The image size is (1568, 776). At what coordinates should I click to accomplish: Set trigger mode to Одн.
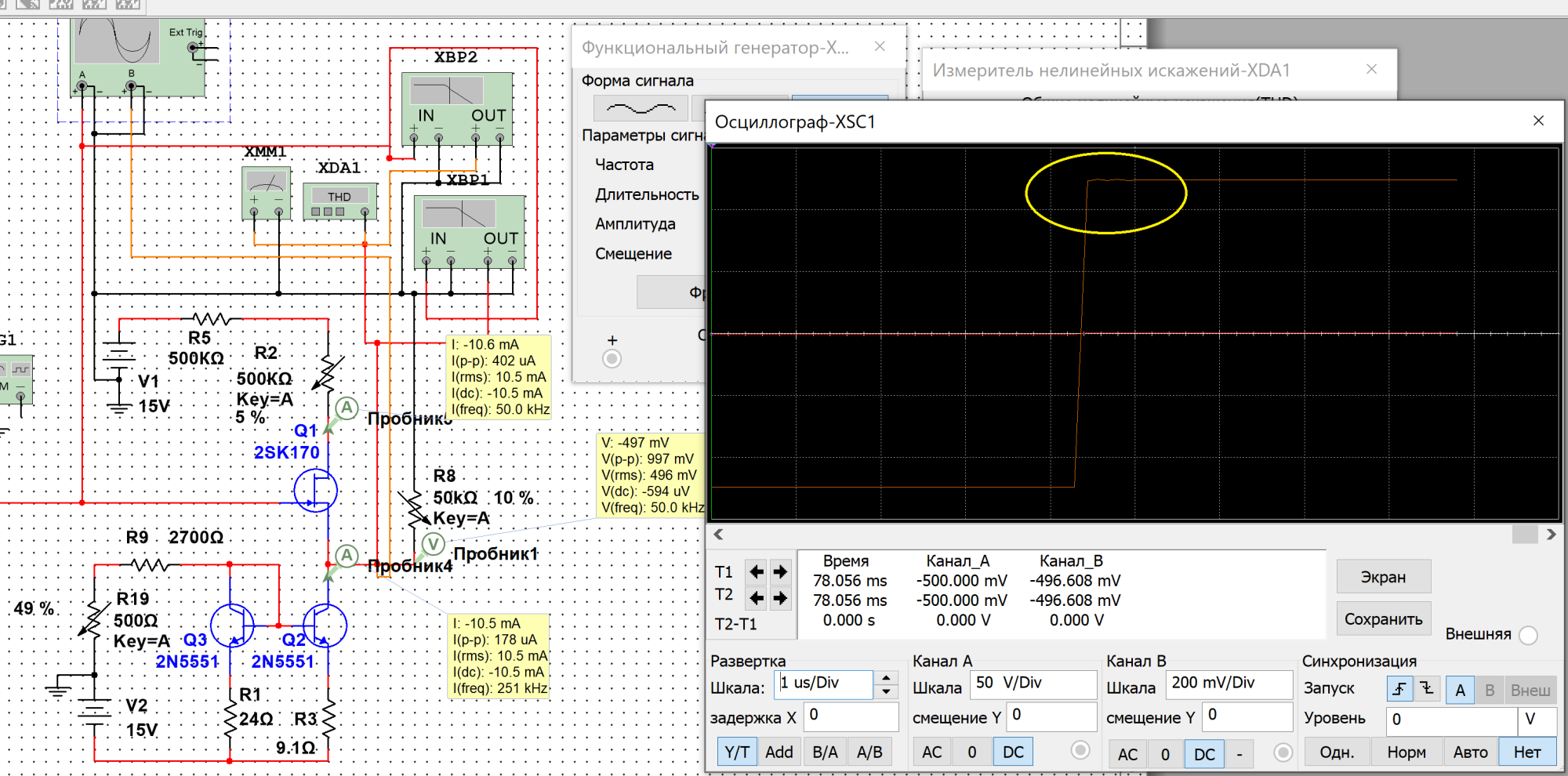[x=1338, y=752]
